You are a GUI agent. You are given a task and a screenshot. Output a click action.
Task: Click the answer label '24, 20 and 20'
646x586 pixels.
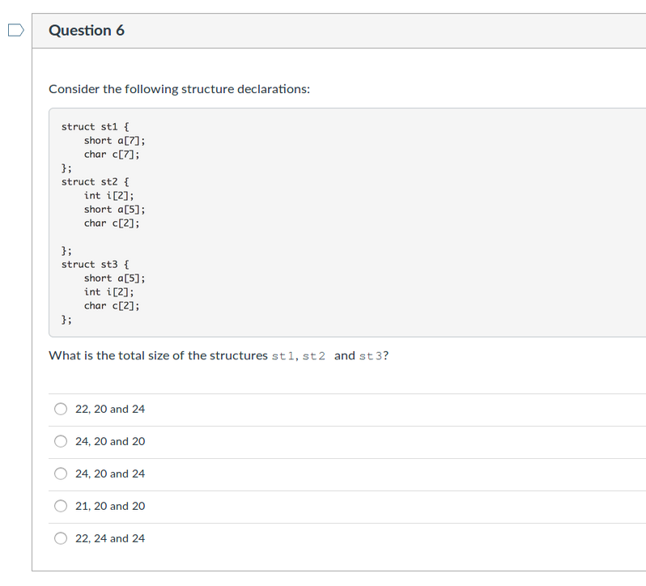[x=110, y=441]
